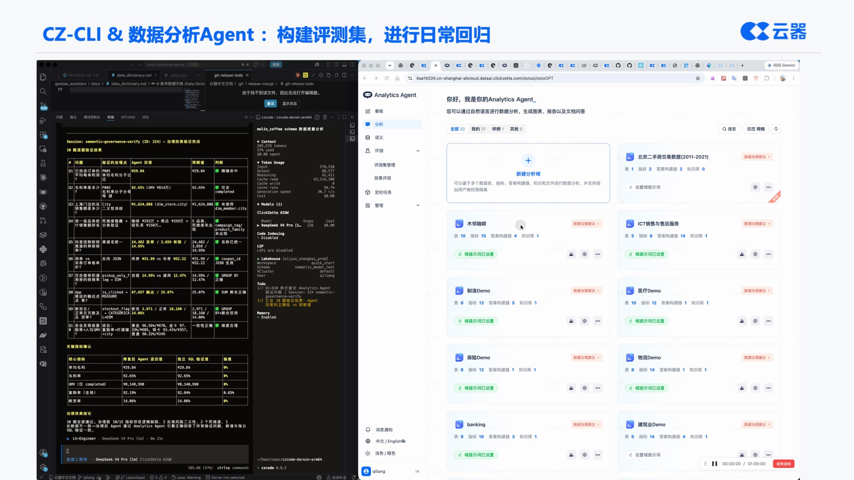Viewport: 854px width, 480px height.
Task: Open the Search view in VS Code
Action: click(x=43, y=91)
